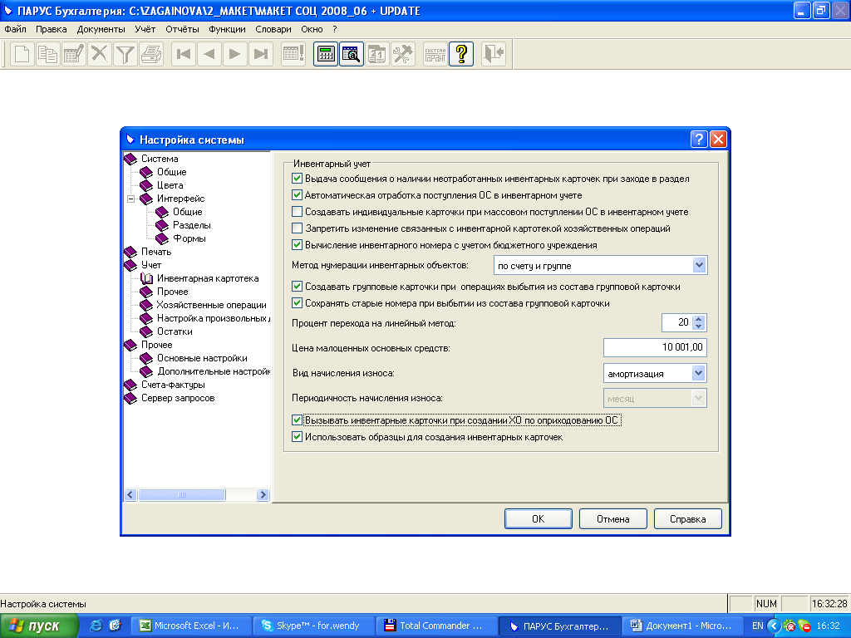Click the Copy/duplicate toolbar icon
851x638 pixels.
pyautogui.click(x=47, y=54)
